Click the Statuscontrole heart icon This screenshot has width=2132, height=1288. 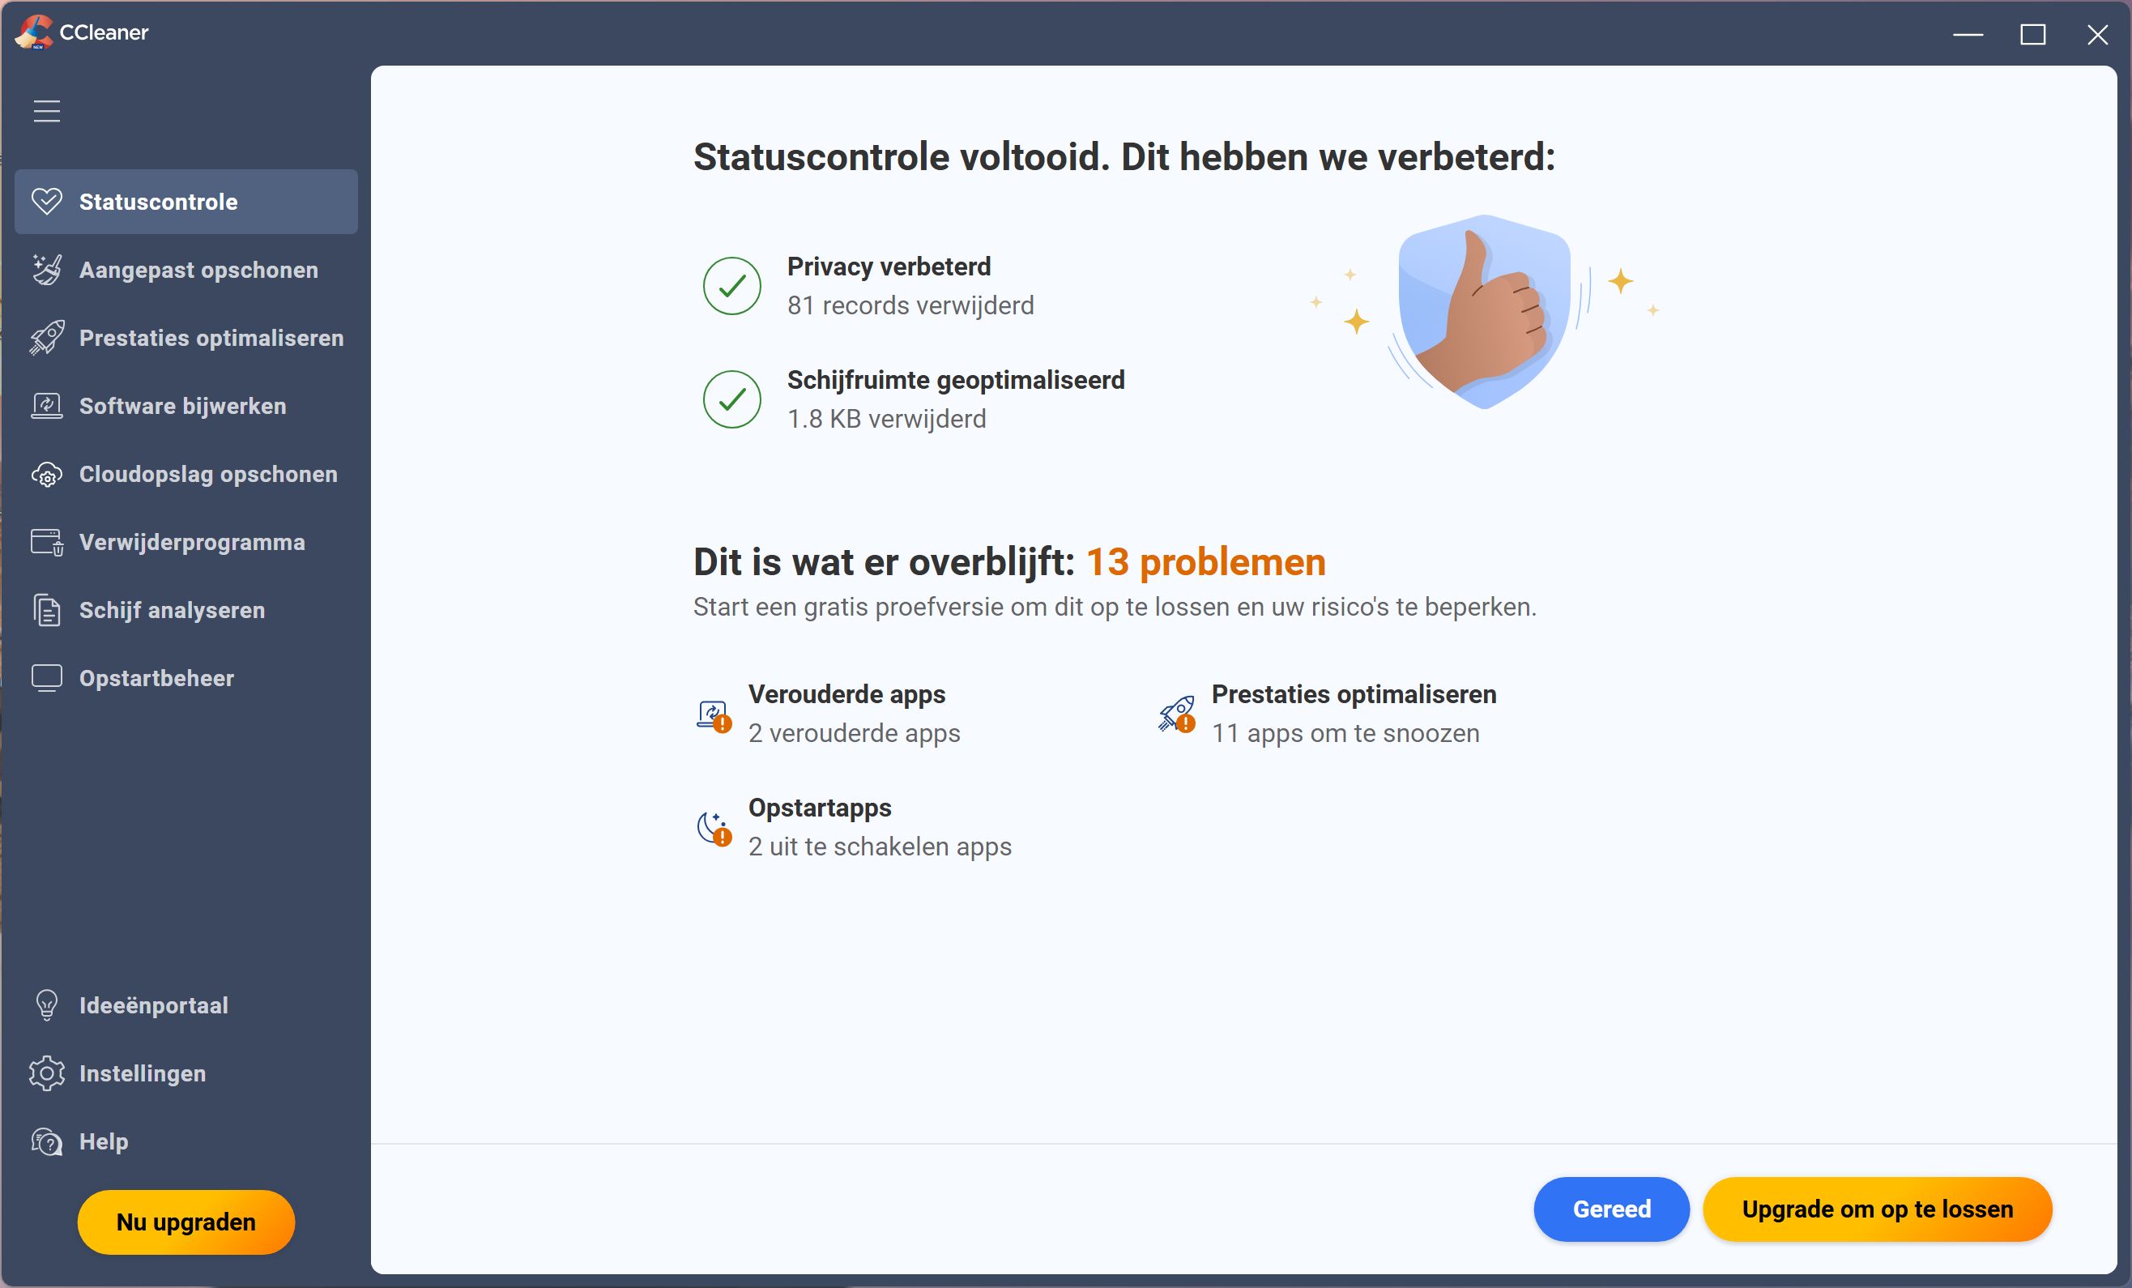point(47,202)
